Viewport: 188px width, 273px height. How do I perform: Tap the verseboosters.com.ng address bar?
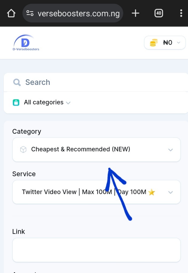coord(73,13)
